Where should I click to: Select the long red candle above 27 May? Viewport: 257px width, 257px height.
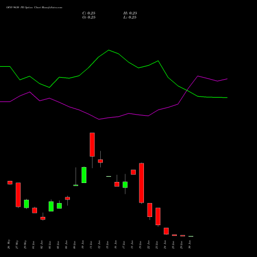coord(18,195)
